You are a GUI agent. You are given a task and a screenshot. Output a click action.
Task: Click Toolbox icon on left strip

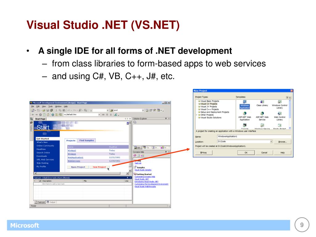[31, 123]
